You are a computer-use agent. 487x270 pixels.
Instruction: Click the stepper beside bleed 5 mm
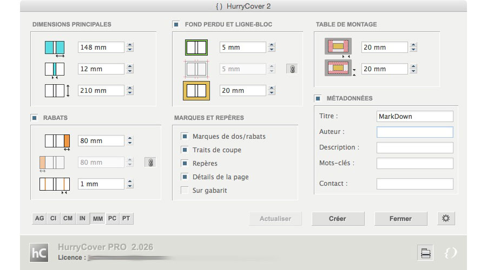click(x=272, y=47)
